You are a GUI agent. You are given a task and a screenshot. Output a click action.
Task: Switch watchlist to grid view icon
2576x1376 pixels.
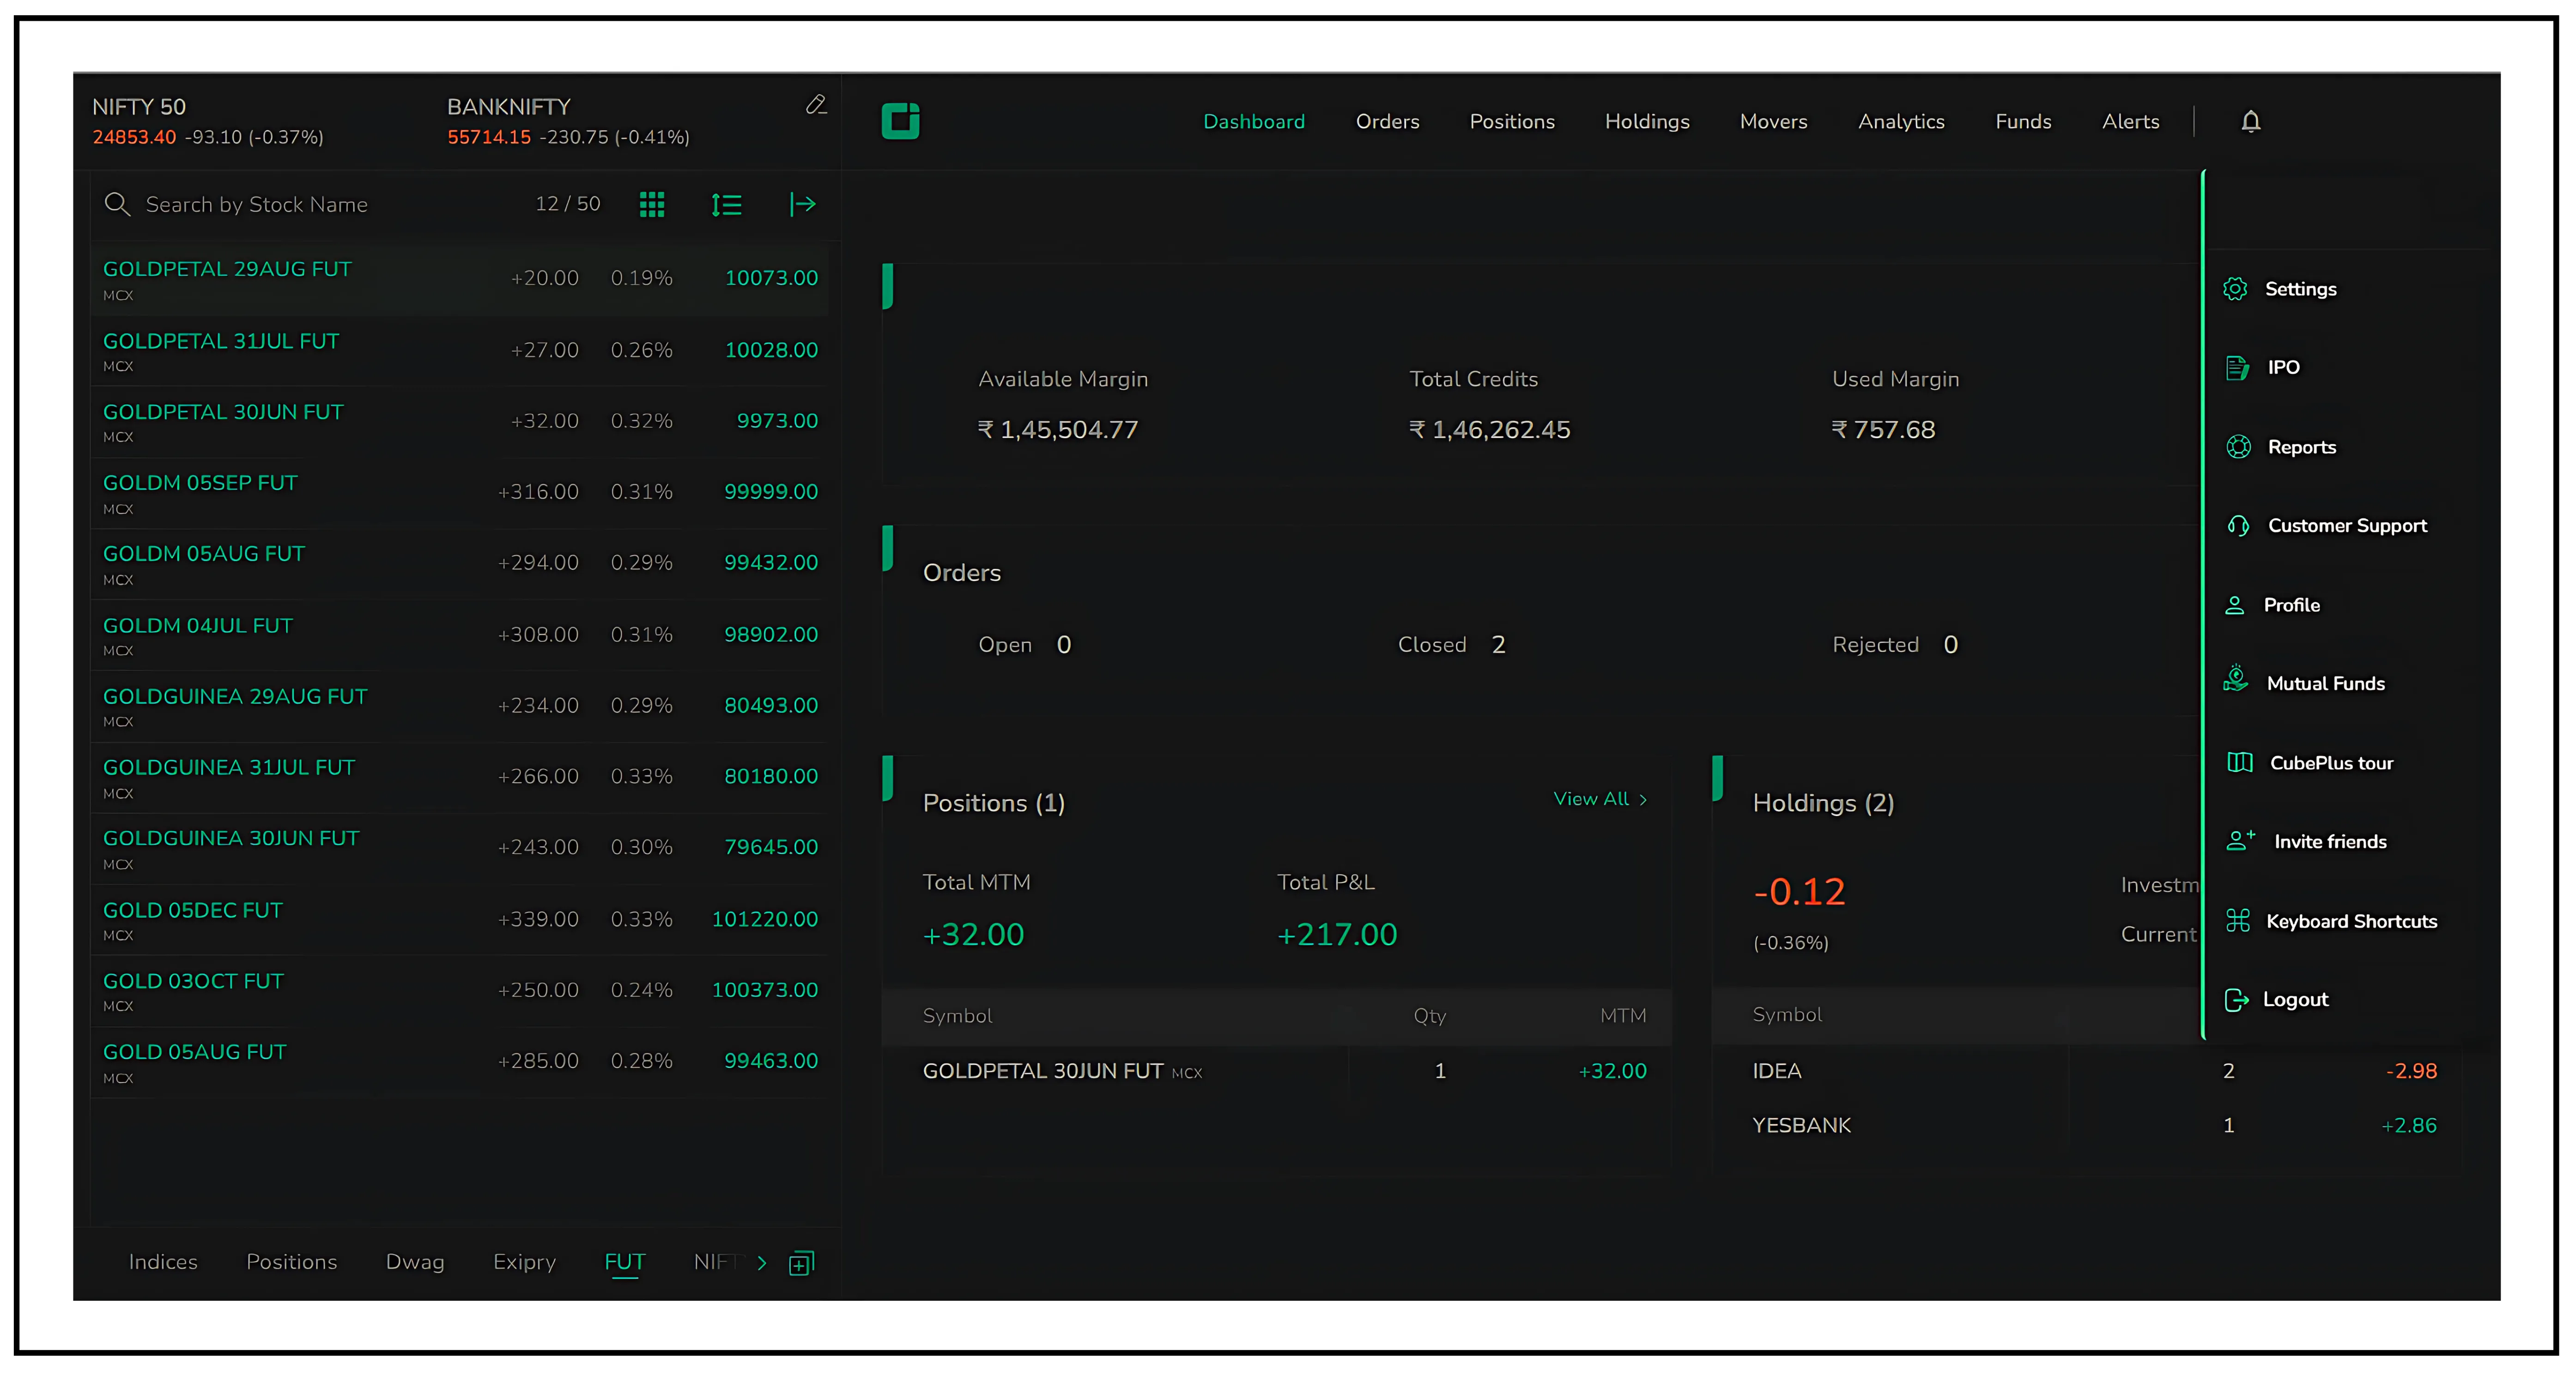[652, 205]
